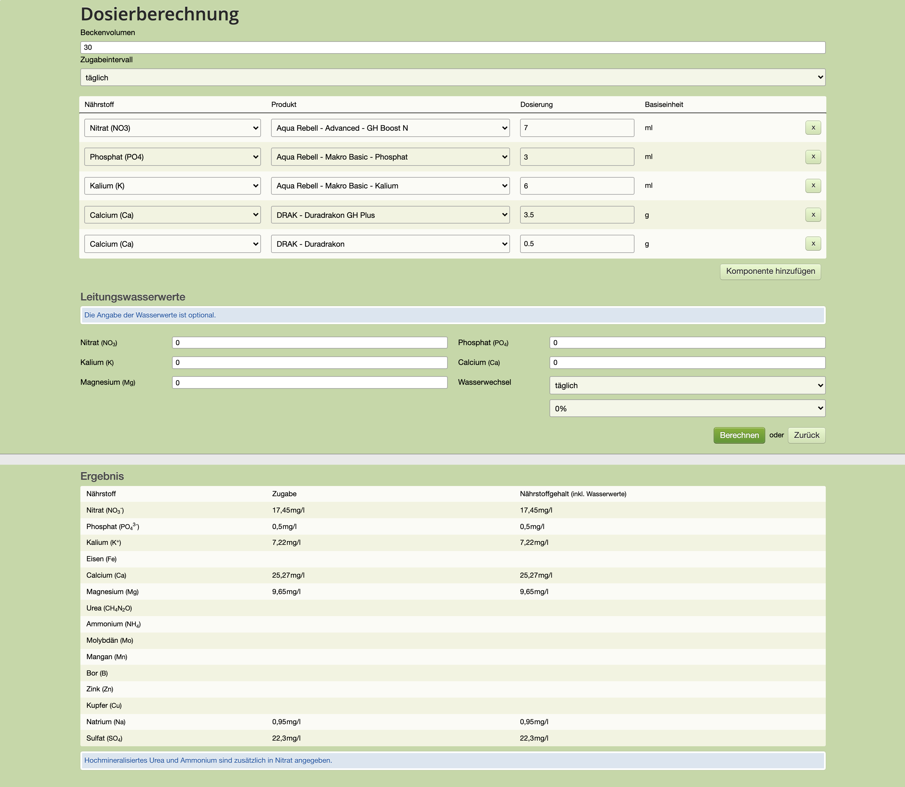Open the Phosphat (PO4) nutrient dropdown

click(x=172, y=157)
